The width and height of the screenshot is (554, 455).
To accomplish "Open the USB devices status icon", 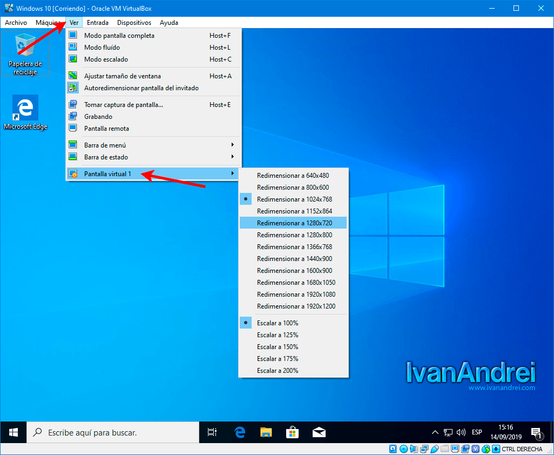I will 435,449.
